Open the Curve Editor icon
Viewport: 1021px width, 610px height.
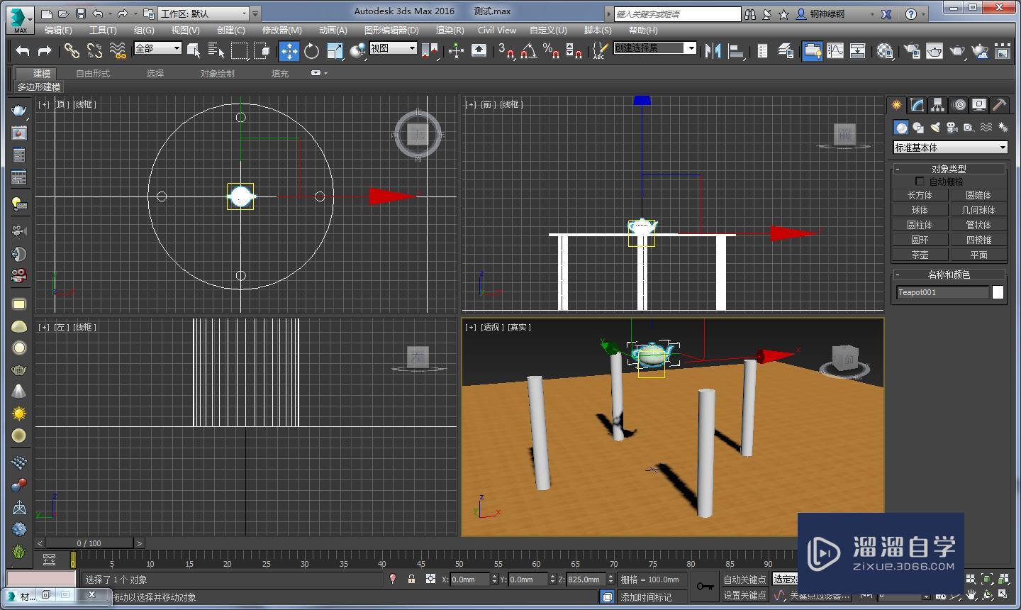pos(835,50)
